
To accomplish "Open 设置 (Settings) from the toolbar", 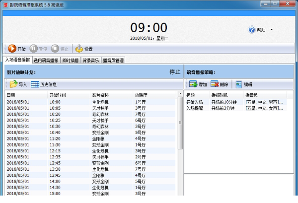I will 79,49.
